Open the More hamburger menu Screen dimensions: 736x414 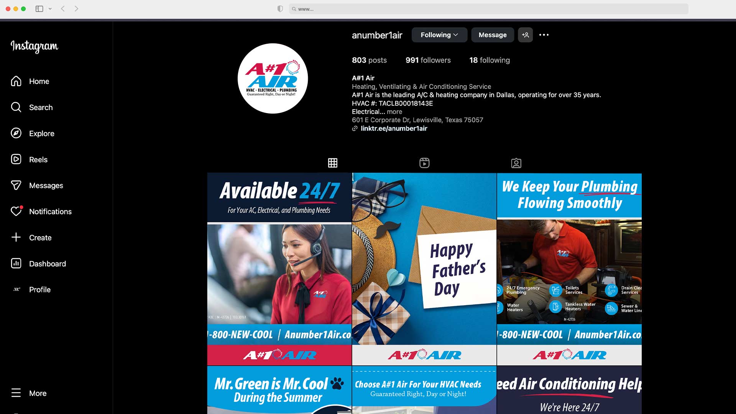click(x=16, y=393)
